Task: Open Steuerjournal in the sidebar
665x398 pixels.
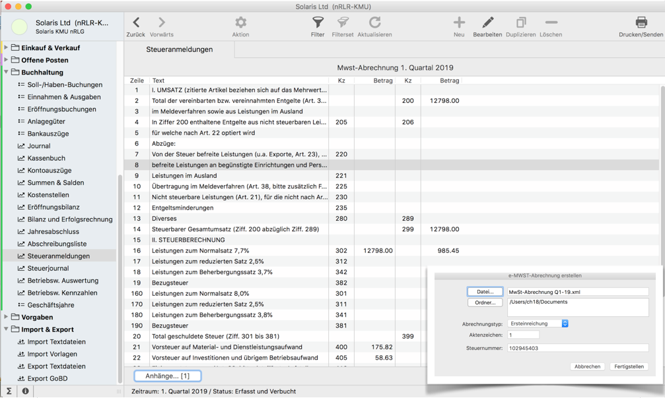Action: [x=48, y=268]
